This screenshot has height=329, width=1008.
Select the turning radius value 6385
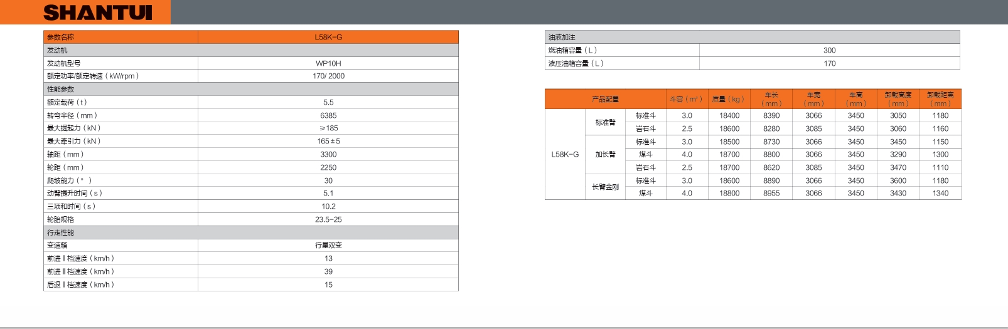click(328, 115)
